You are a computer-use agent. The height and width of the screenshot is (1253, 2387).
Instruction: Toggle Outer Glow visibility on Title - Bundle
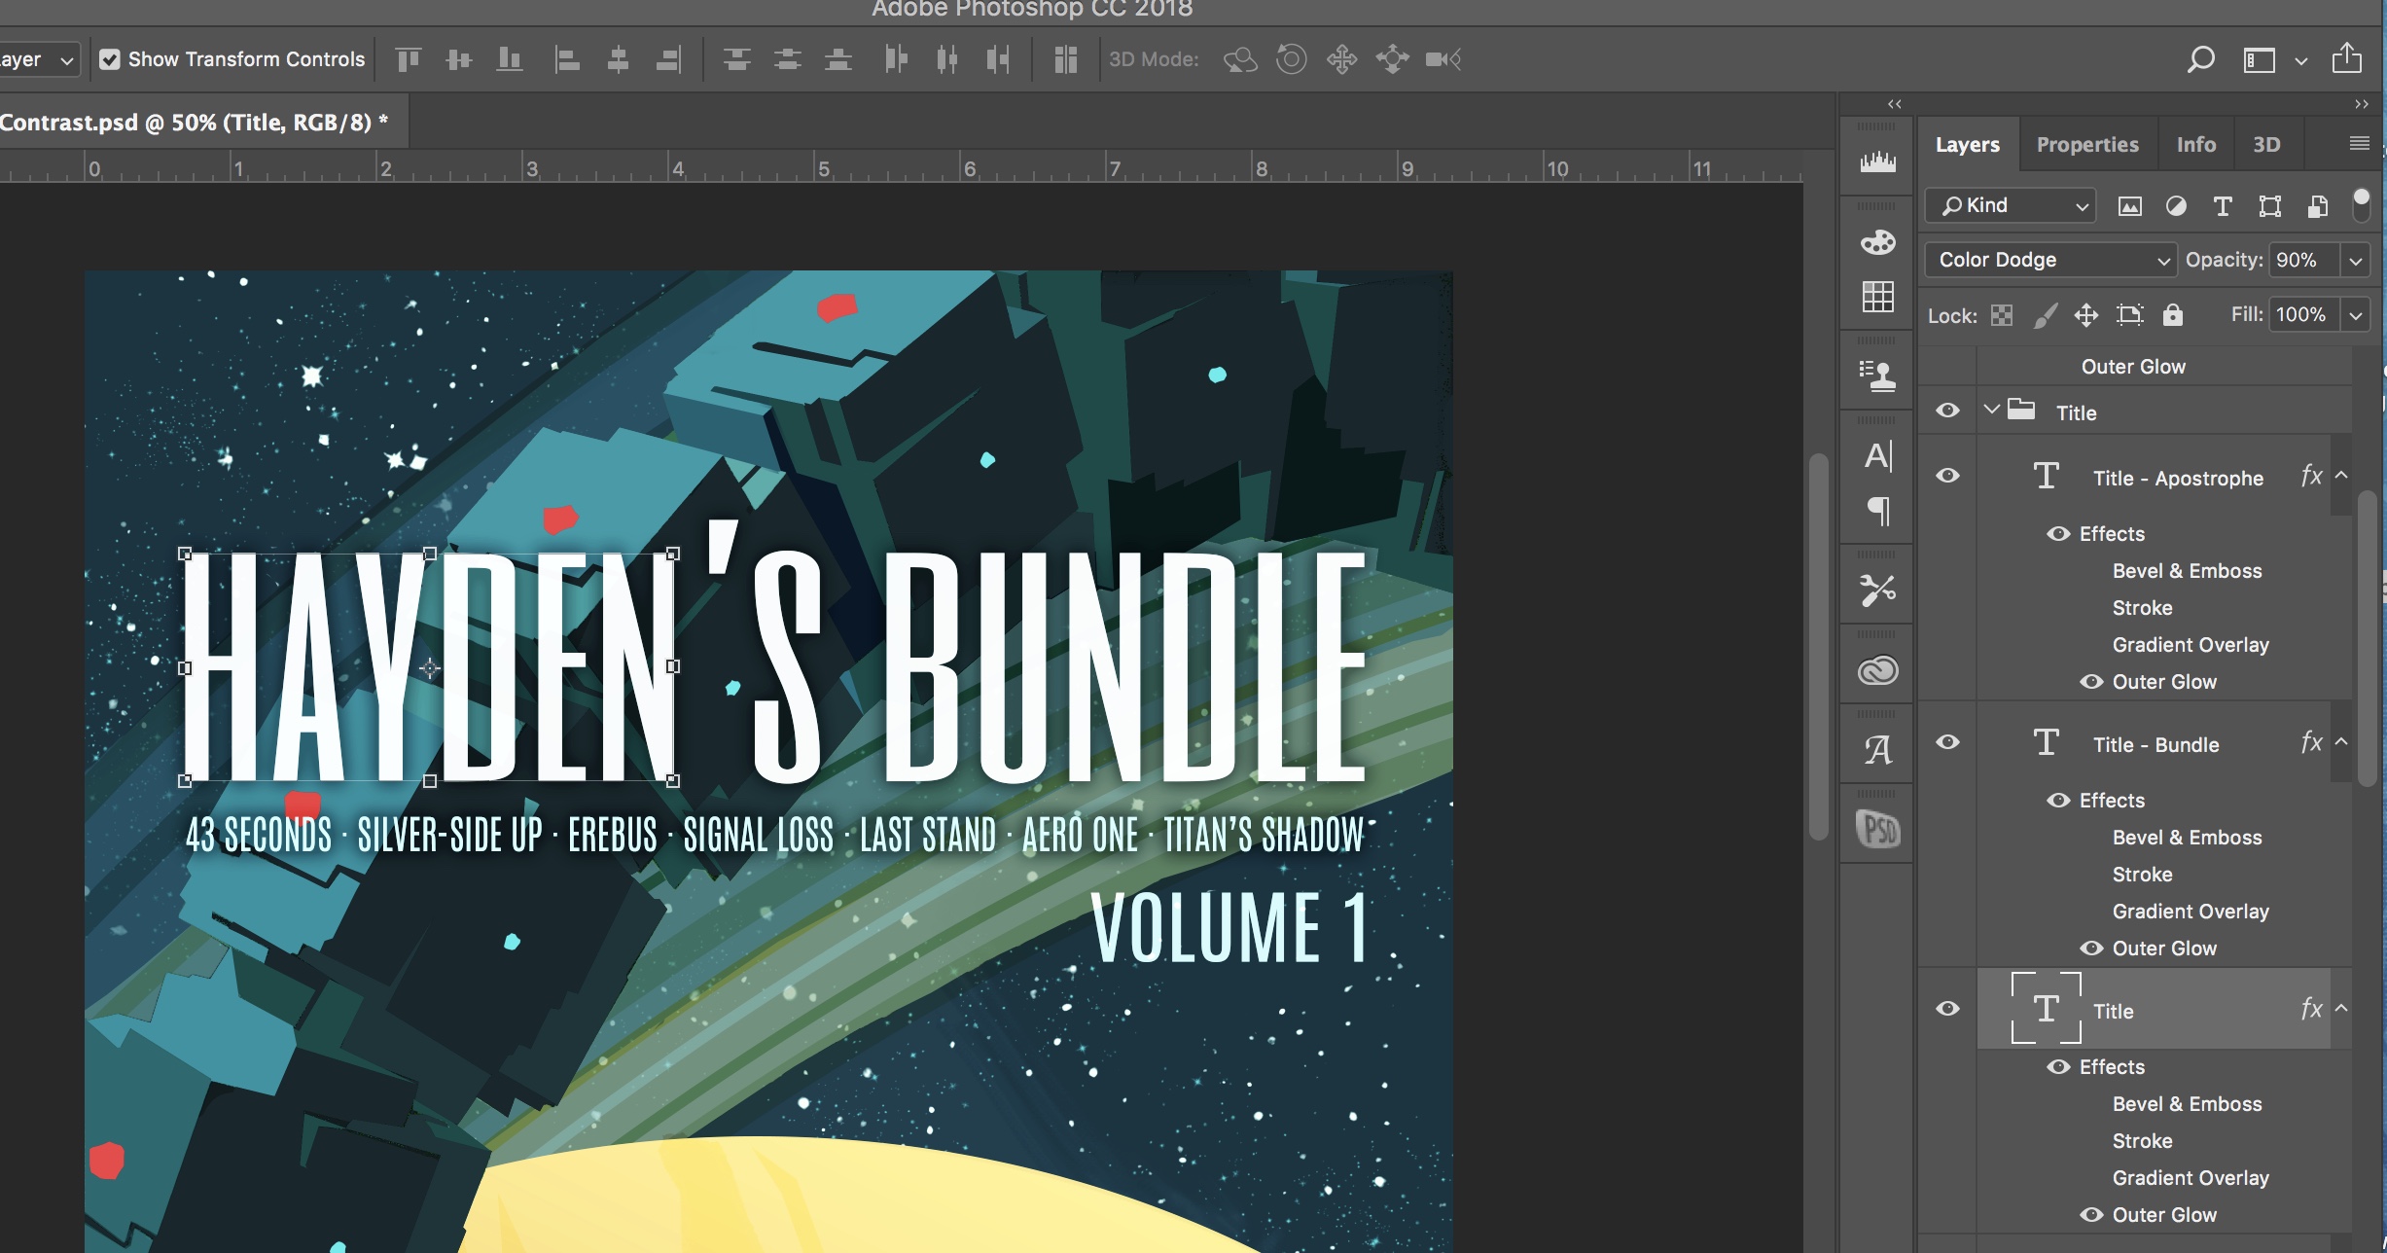[x=2091, y=949]
